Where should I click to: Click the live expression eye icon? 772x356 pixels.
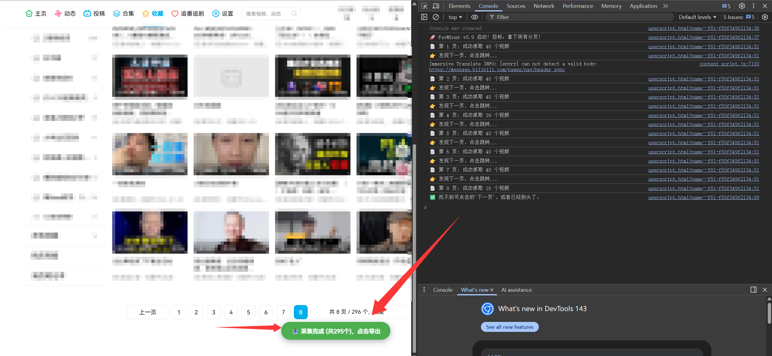tap(475, 17)
